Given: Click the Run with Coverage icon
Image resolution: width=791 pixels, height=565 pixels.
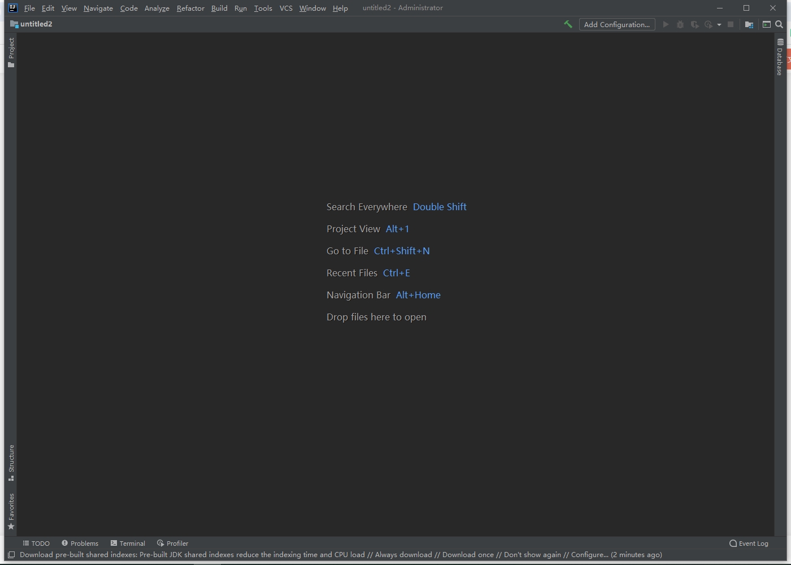Looking at the screenshot, I should 694,24.
